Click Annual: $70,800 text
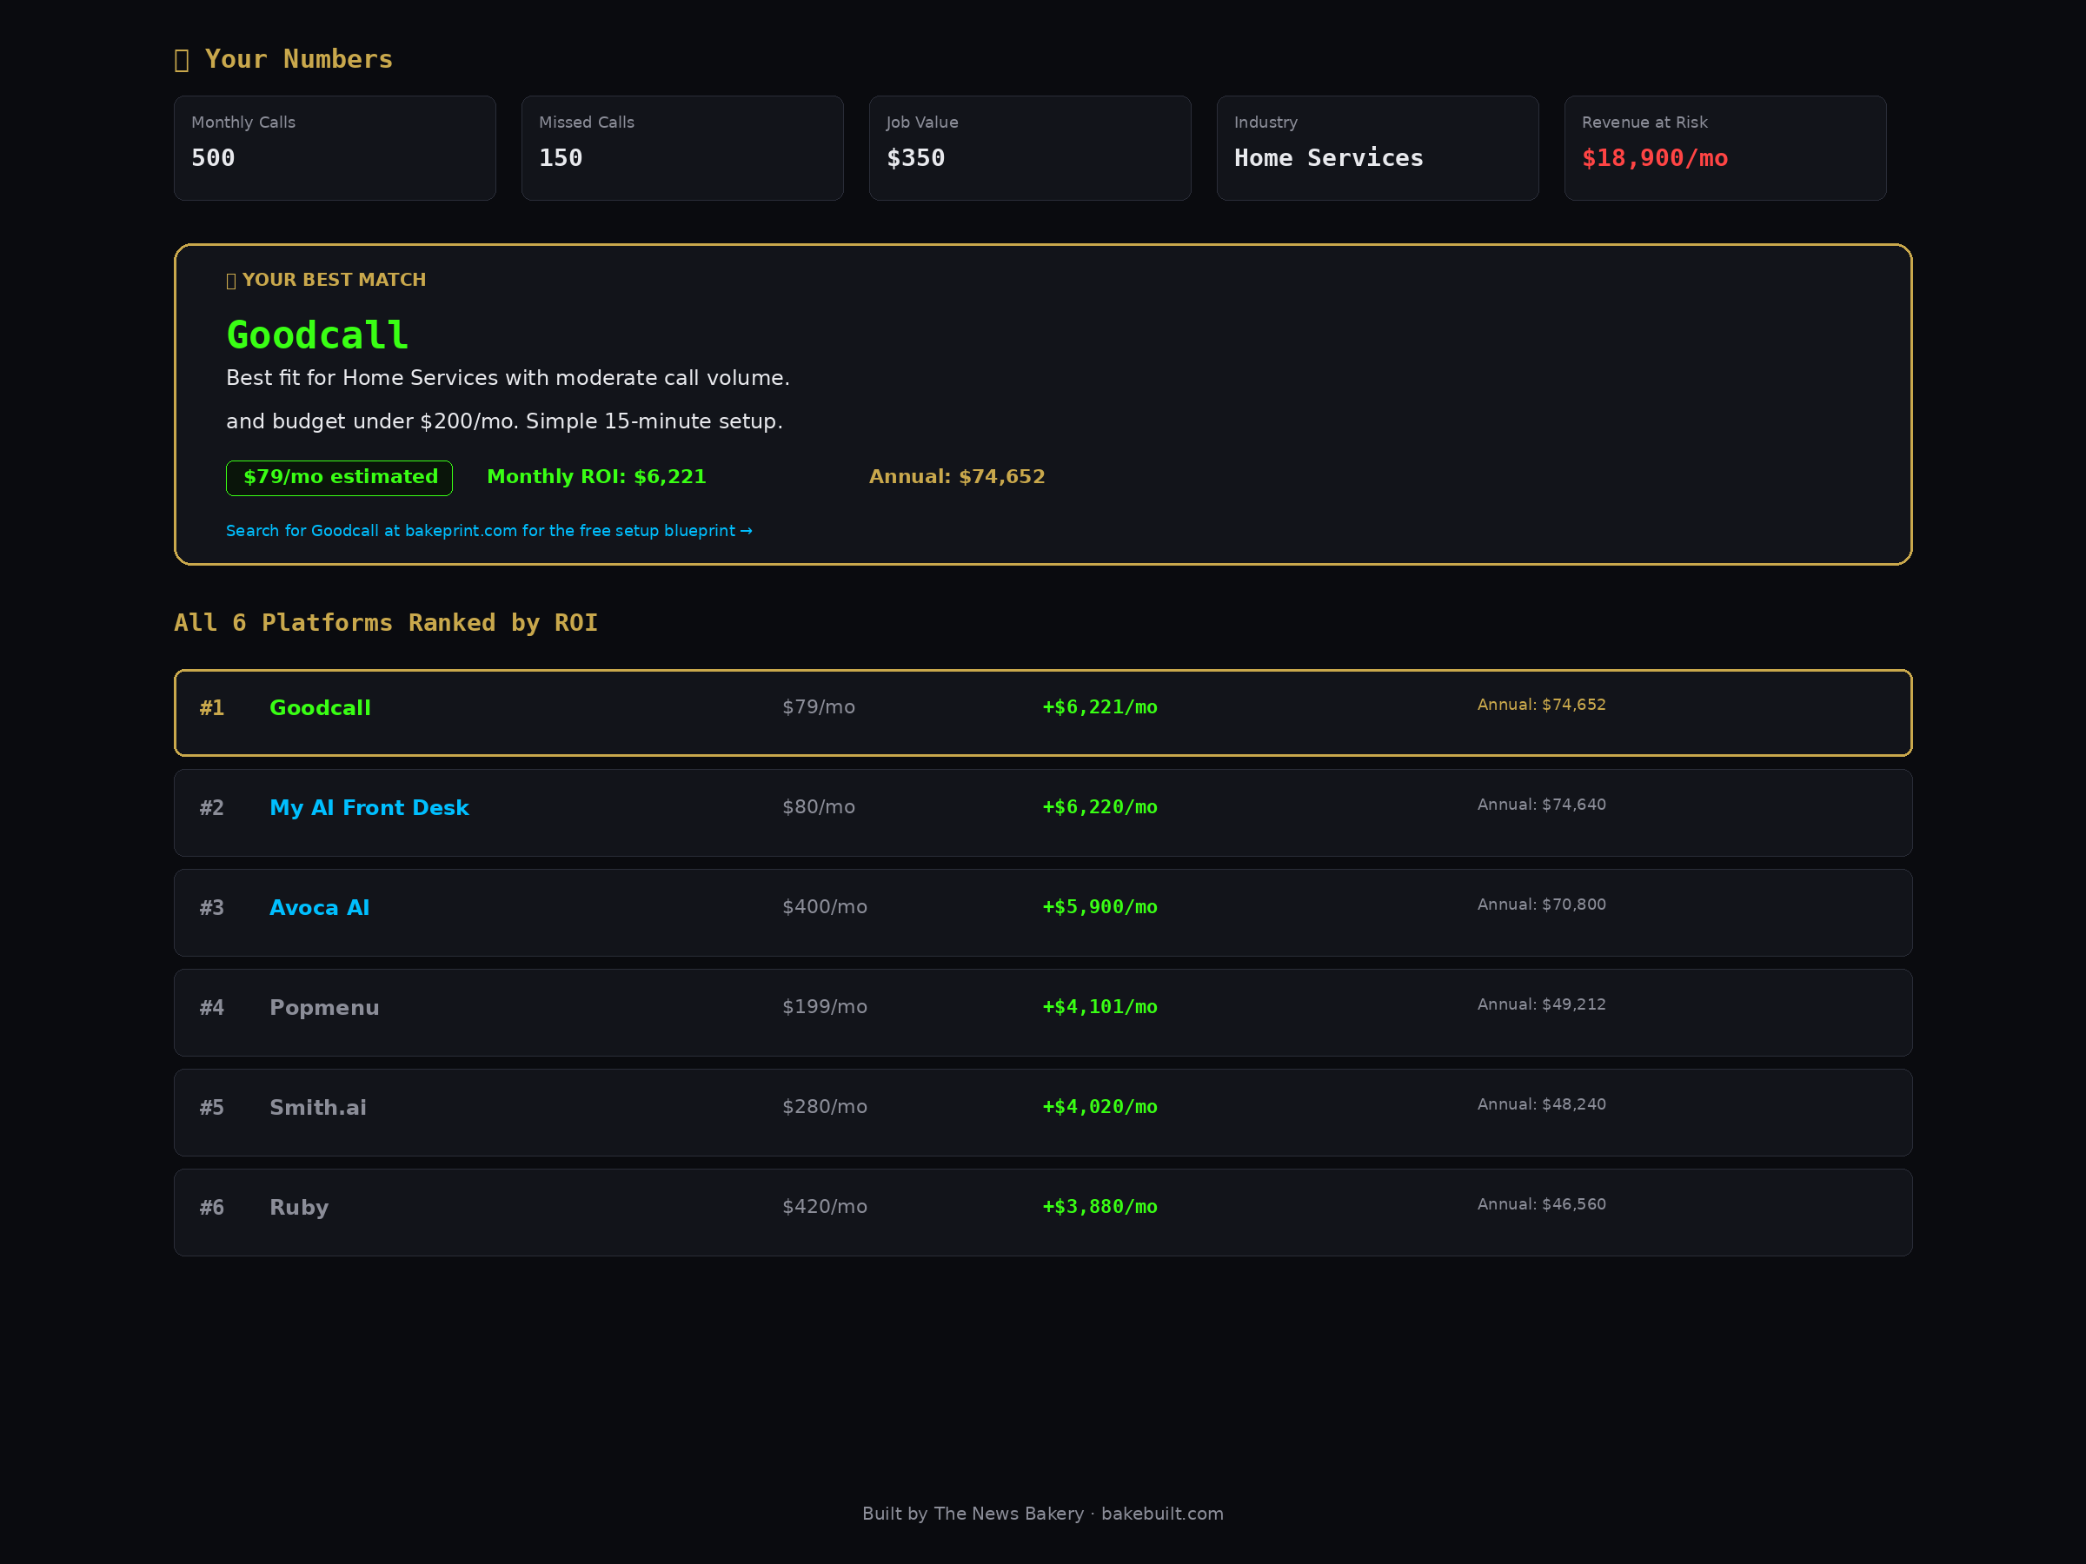This screenshot has width=2086, height=1564. click(1541, 905)
